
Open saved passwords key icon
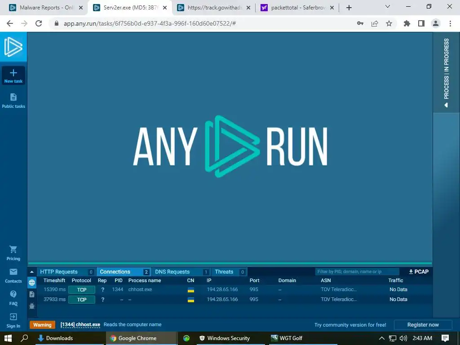point(360,23)
